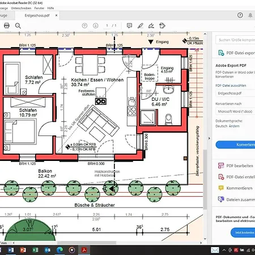255x255 pixels.
Task: Open Kommentieren tool
Action: tap(235, 188)
